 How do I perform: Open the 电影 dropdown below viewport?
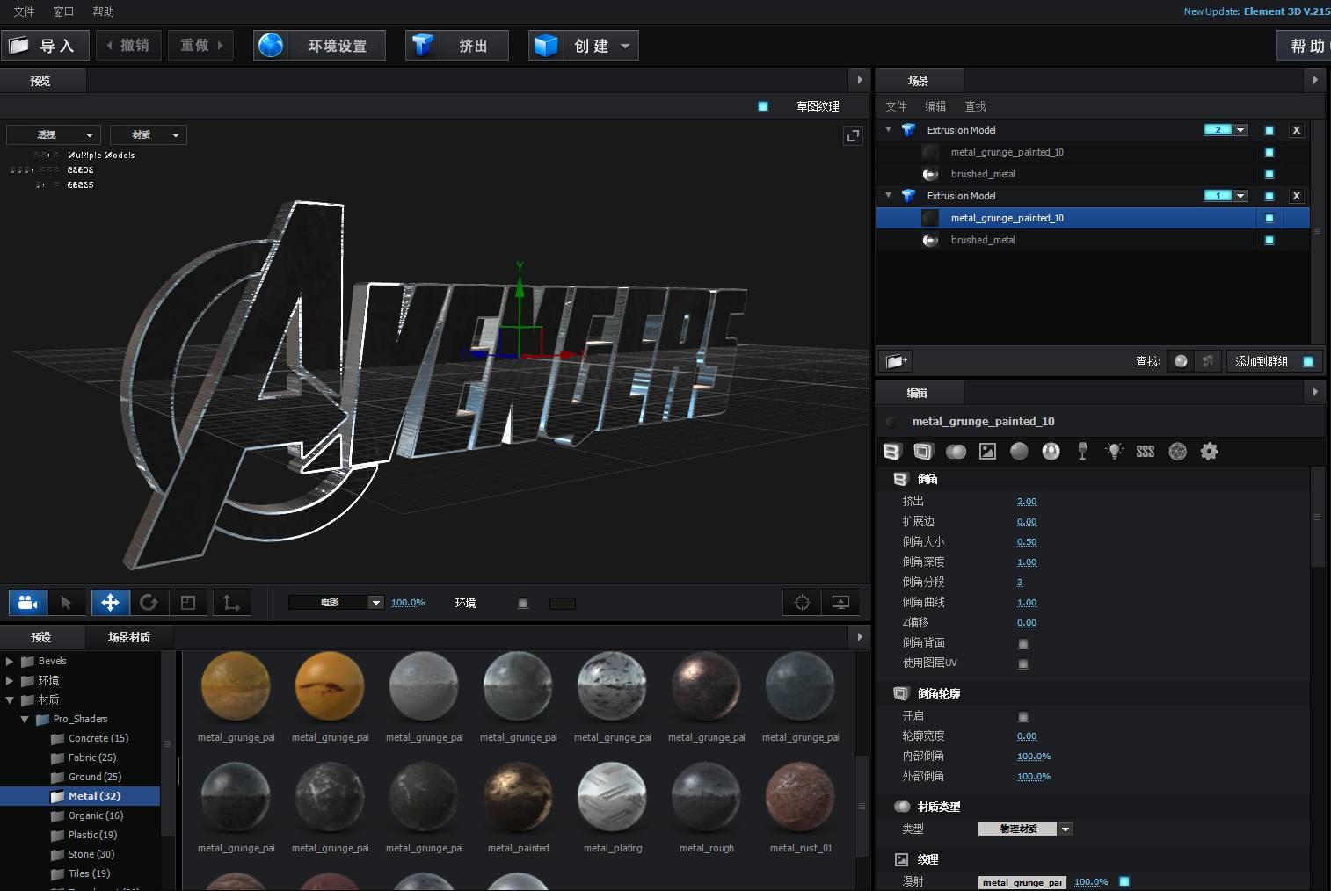click(336, 603)
